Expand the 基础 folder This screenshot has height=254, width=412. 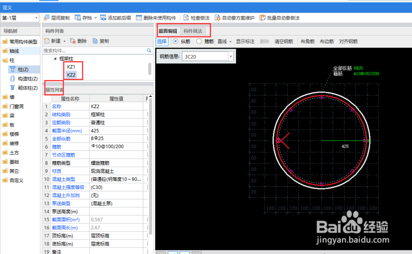(5, 162)
